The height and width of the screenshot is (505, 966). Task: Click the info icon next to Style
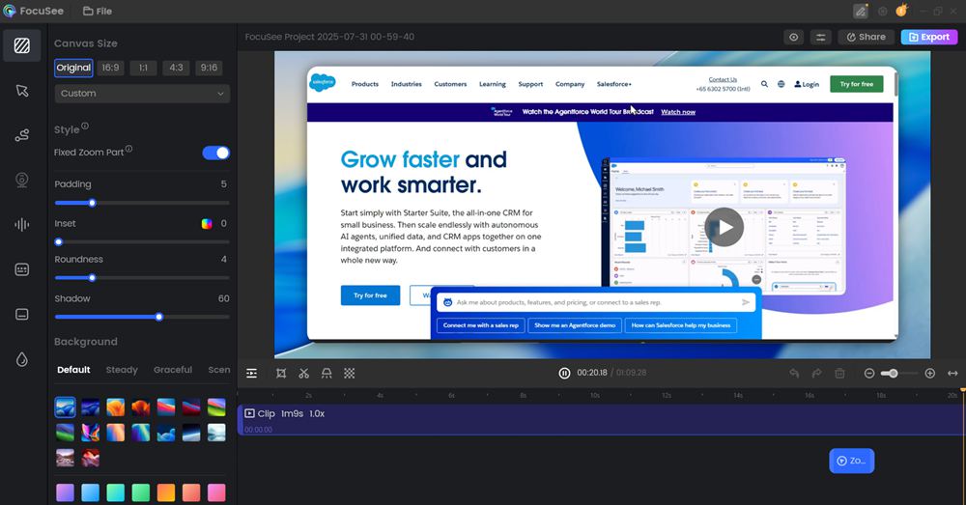[x=85, y=126]
